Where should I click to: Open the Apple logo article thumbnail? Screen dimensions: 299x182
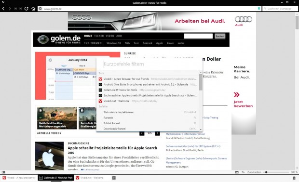coord(50,156)
